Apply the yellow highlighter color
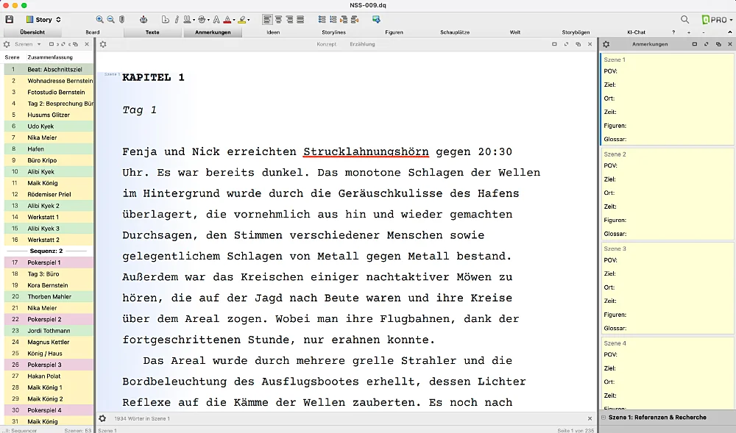The image size is (736, 433). (x=241, y=19)
